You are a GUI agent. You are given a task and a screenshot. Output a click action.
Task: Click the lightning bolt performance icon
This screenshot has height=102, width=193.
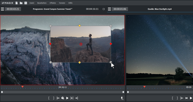click(122, 98)
